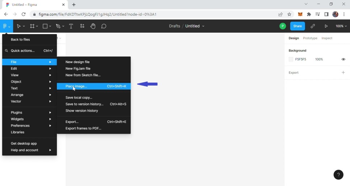
Task: Present prototype with play icon
Action: click(x=326, y=26)
